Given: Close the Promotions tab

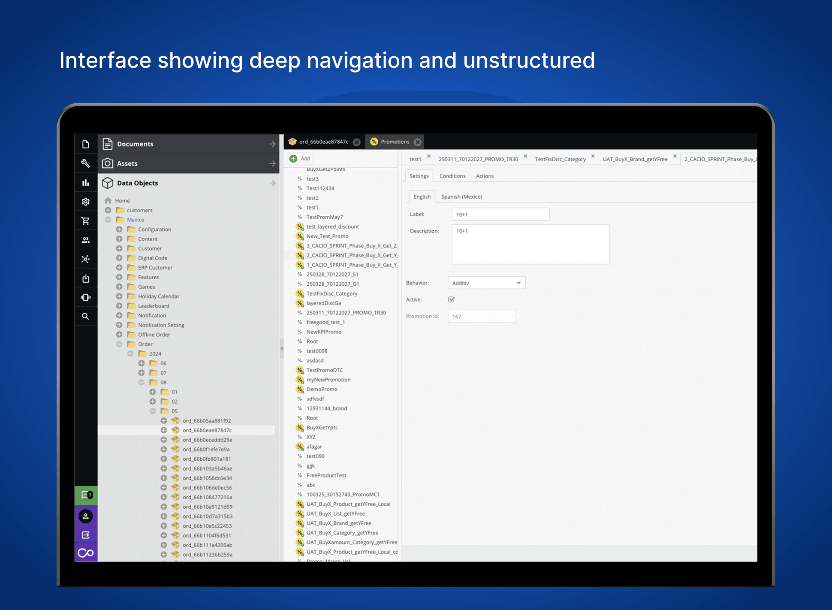Looking at the screenshot, I should click(x=418, y=142).
